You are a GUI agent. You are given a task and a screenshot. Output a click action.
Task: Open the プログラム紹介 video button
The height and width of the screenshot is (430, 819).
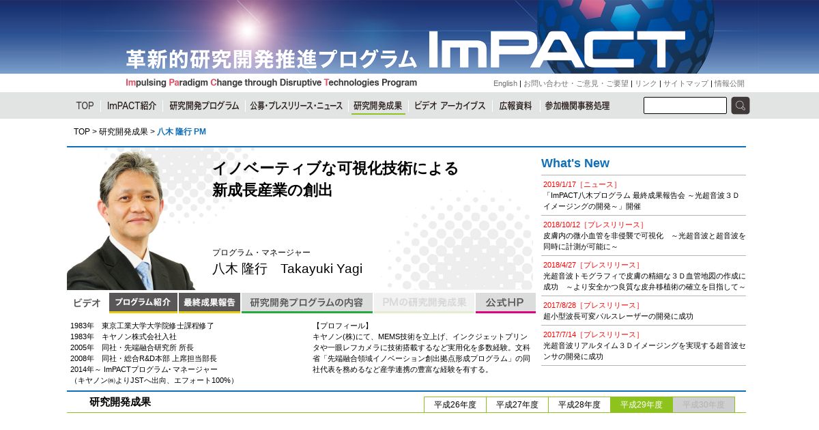[143, 302]
